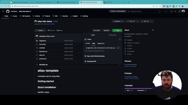Click the rotemtam commit author avatar
This screenshot has height=105, width=188.
click(x=37, y=36)
